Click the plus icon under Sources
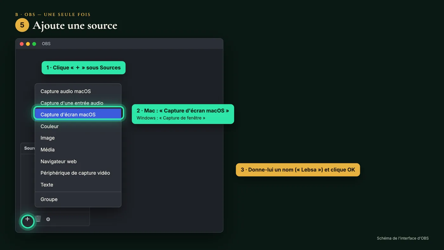Viewport: 444px width, 250px height. (28, 219)
